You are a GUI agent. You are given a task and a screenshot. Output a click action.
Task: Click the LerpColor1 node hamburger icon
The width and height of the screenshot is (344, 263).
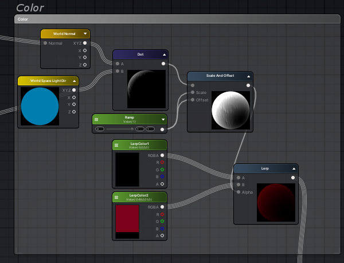(116, 145)
